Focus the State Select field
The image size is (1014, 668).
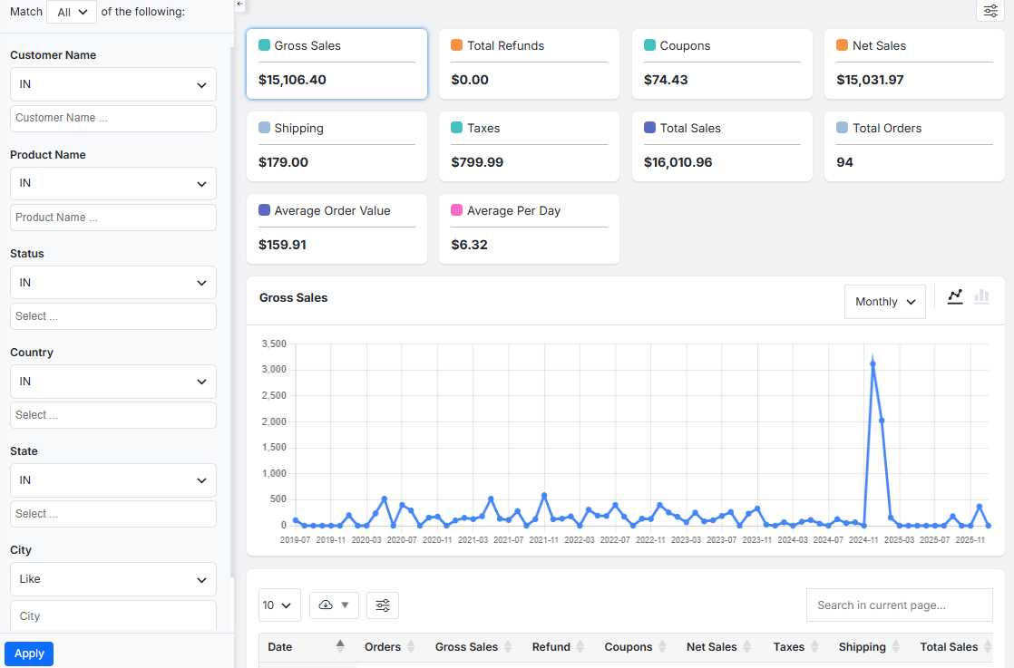click(113, 514)
